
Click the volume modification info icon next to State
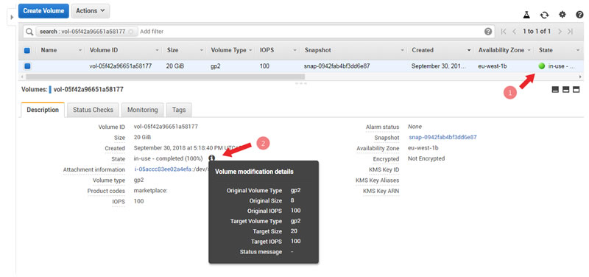(212, 158)
